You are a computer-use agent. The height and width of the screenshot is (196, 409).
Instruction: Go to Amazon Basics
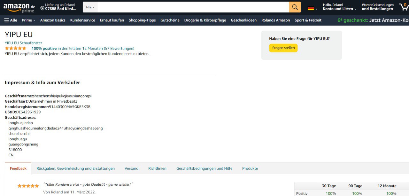(53, 20)
